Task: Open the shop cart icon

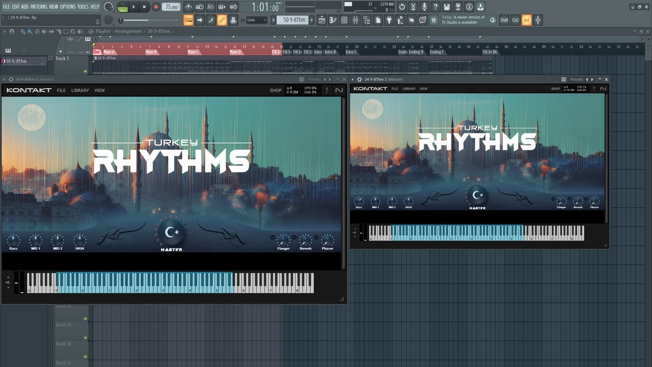Action: (433, 20)
